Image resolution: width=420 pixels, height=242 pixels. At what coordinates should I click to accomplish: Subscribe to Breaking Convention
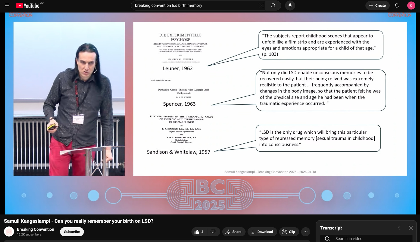pos(72,232)
